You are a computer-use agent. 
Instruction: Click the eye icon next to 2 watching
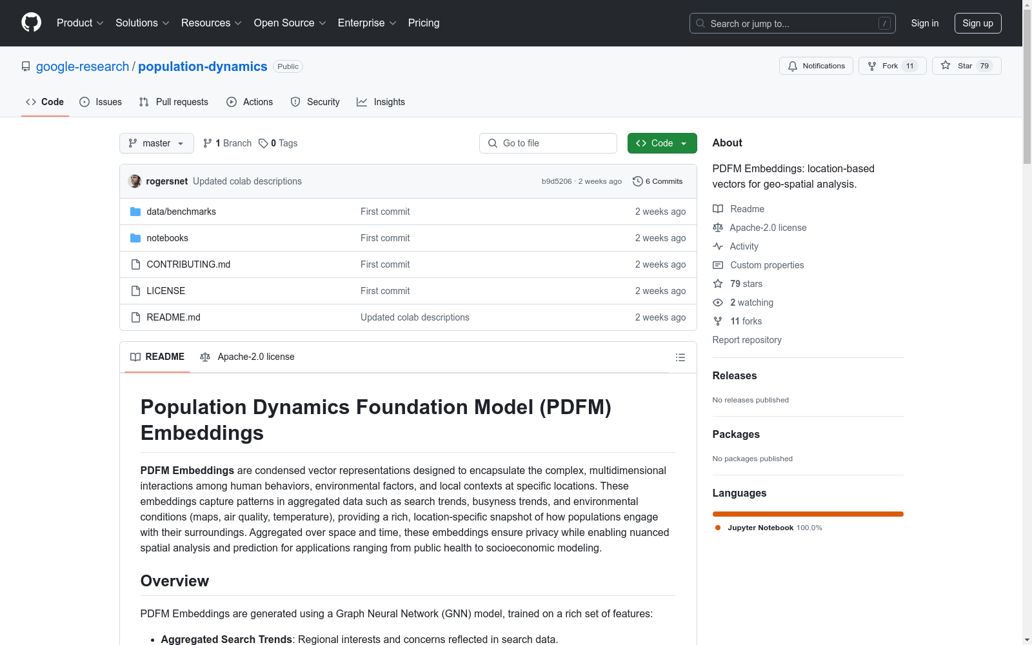pyautogui.click(x=718, y=303)
